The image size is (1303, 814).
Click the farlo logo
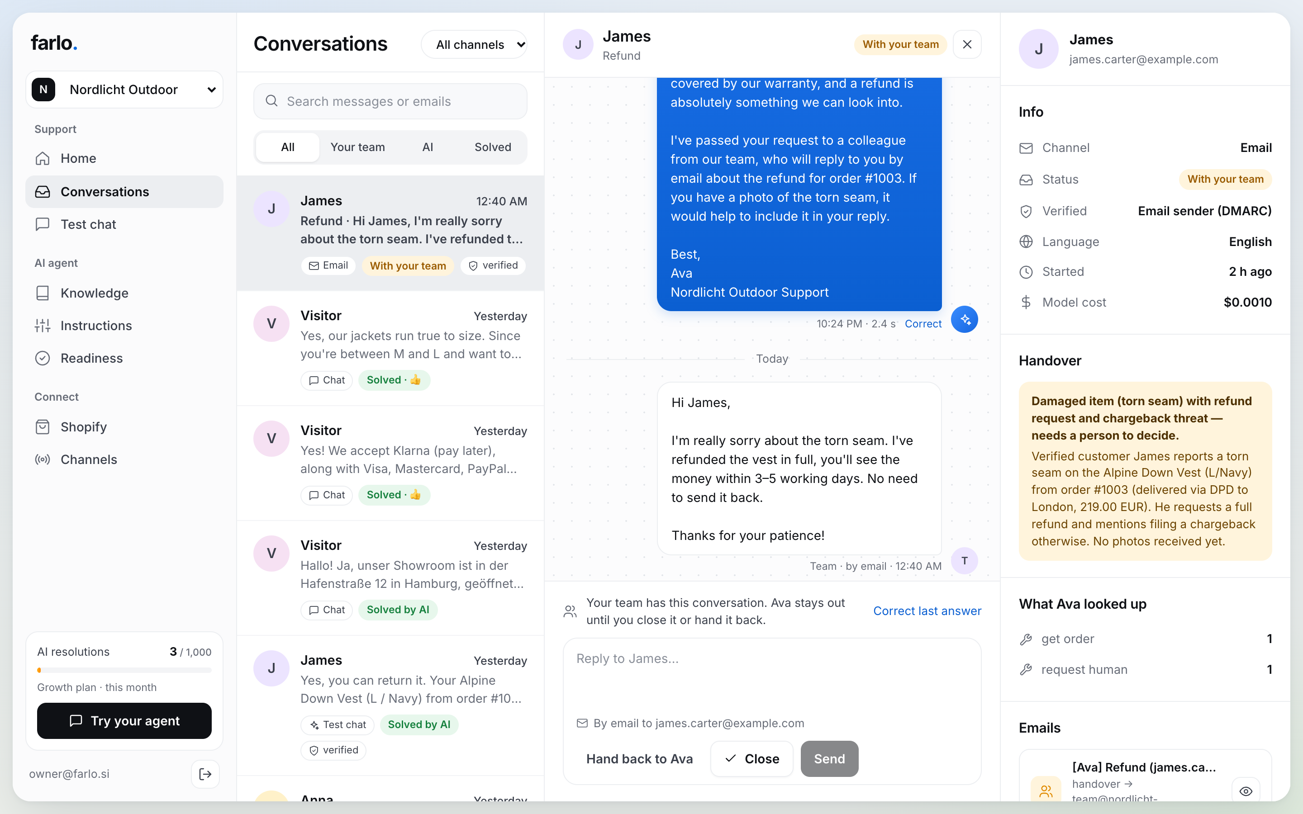(x=54, y=43)
